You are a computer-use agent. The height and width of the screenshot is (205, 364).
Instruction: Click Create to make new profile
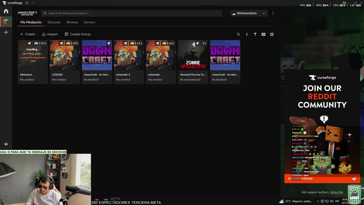click(28, 34)
